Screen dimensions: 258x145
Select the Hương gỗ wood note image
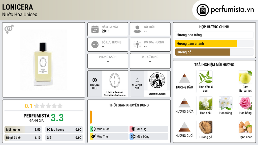(206, 127)
